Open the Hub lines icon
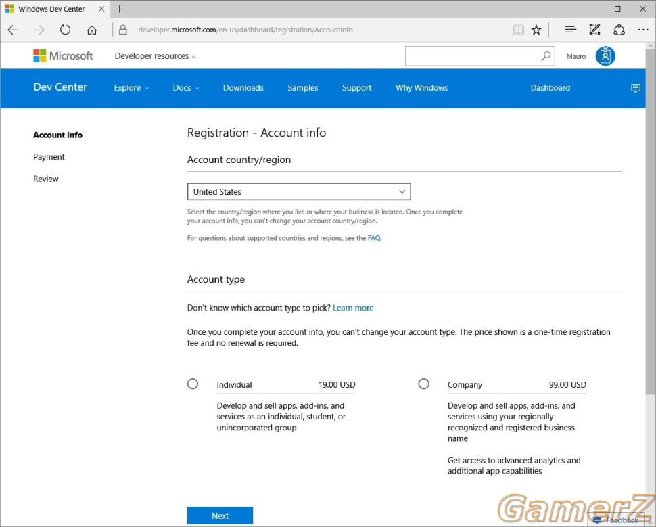The width and height of the screenshot is (656, 527). 571,30
